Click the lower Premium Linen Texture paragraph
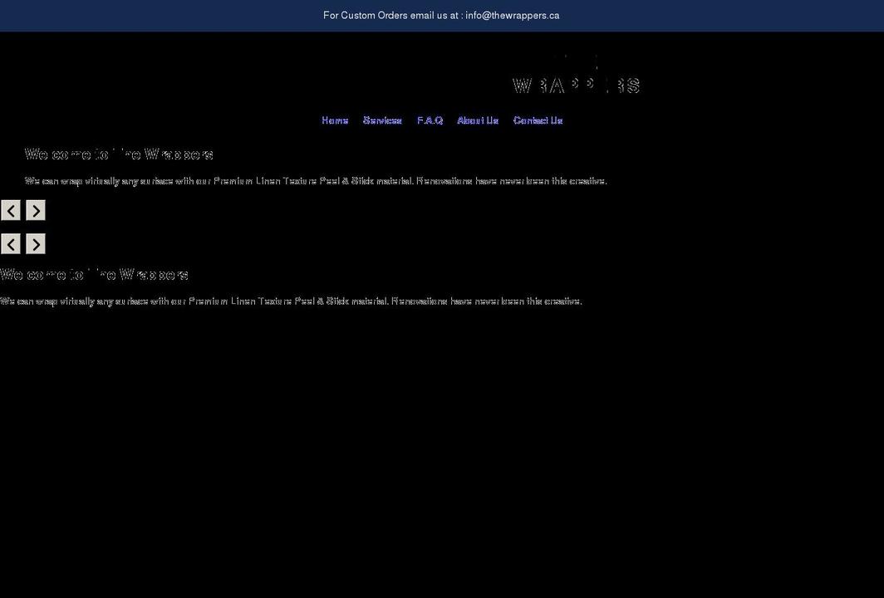884x598 pixels. (291, 301)
